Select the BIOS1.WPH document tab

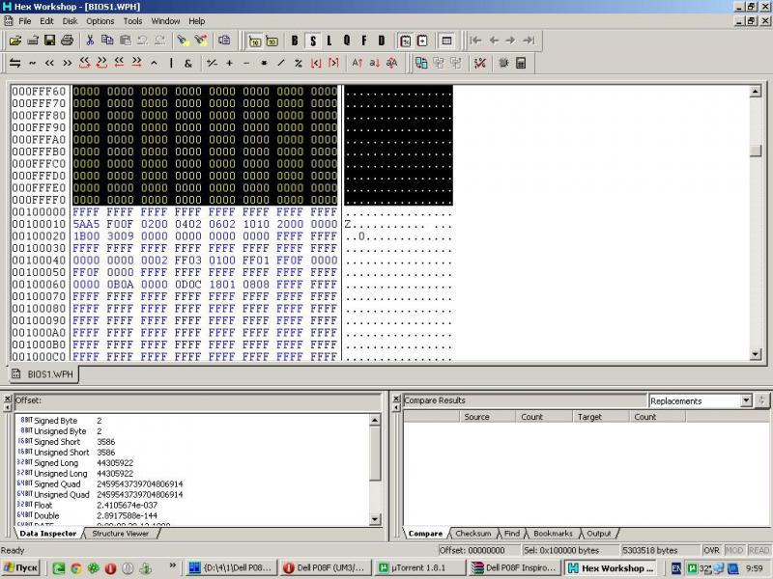pyautogui.click(x=43, y=374)
